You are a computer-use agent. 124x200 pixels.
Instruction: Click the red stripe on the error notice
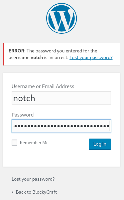[4, 54]
